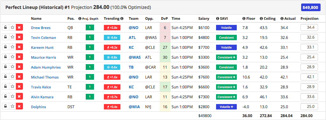Screen dimensions: 326x120
Task: Favorite Adam Humphries using star icon
Action: coord(12,67)
